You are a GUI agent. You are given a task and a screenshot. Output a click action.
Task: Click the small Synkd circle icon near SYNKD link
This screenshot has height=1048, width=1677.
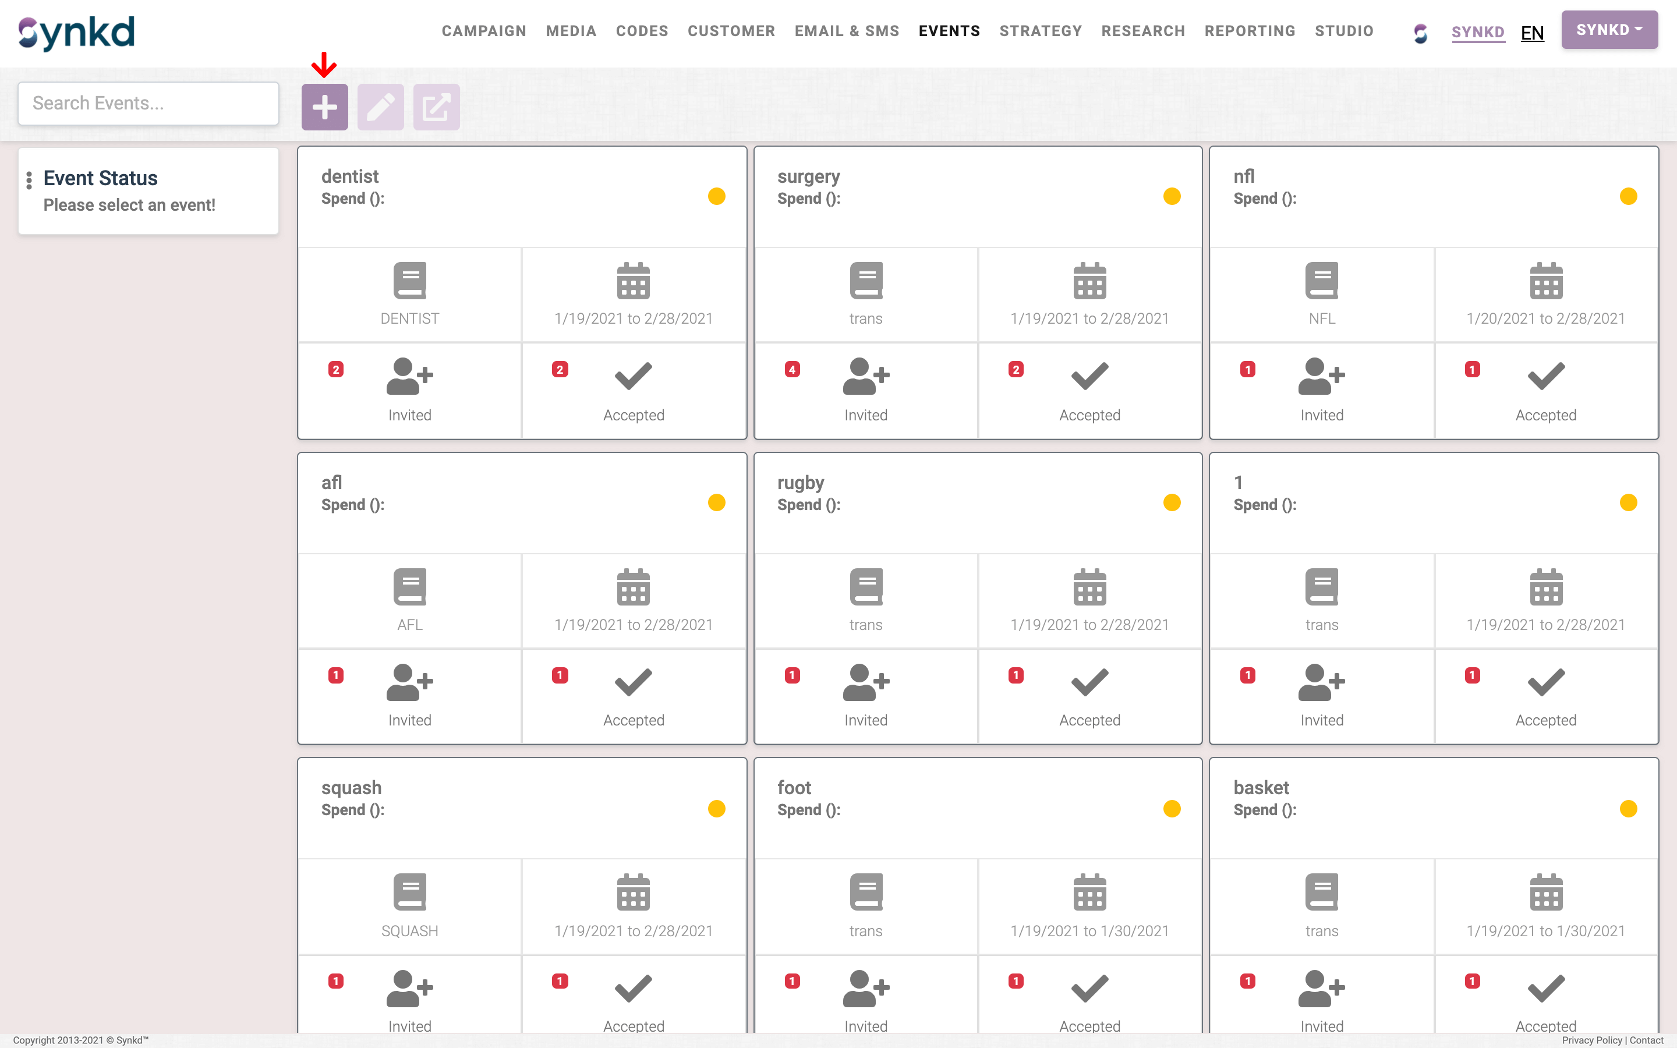point(1420,33)
